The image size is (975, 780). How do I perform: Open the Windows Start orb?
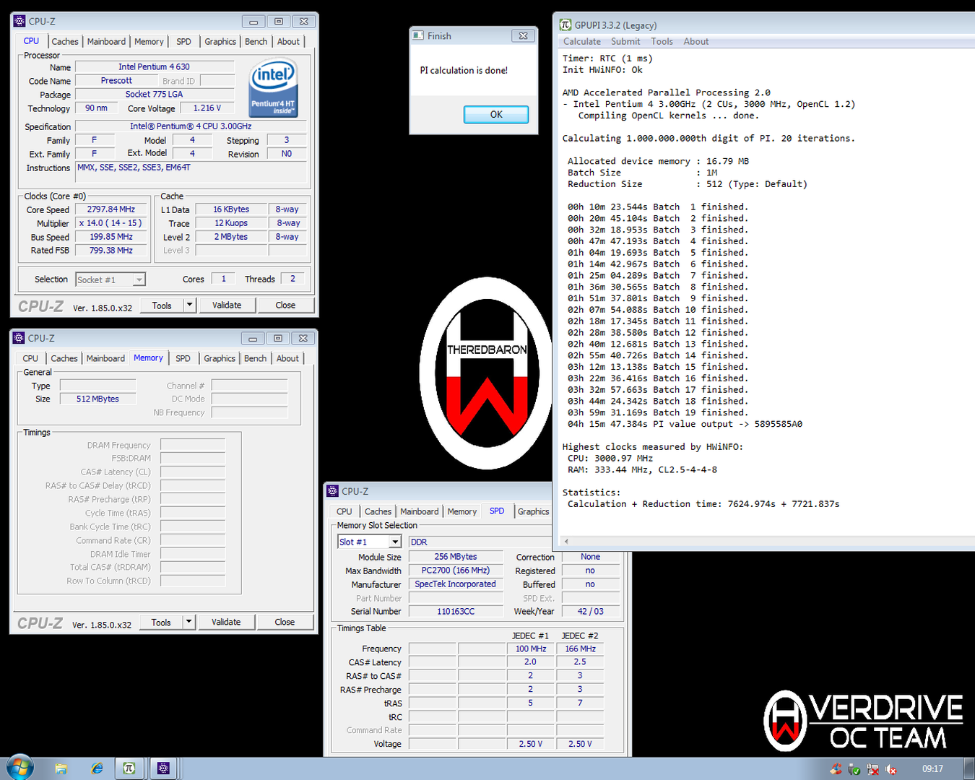[x=20, y=767]
